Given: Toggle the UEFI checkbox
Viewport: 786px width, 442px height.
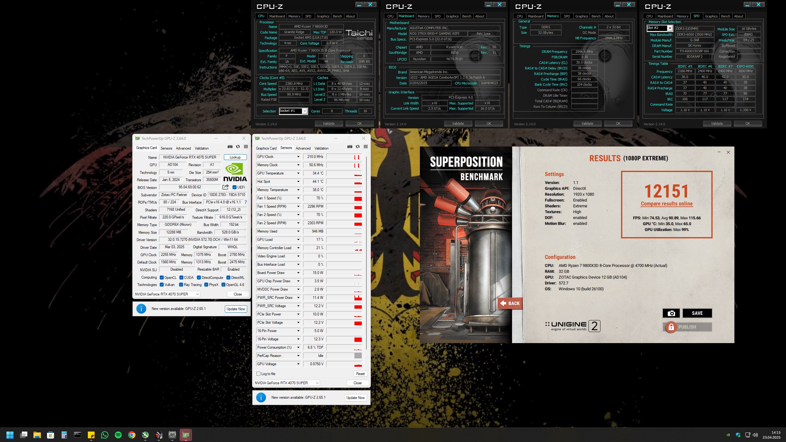Looking at the screenshot, I should point(234,187).
